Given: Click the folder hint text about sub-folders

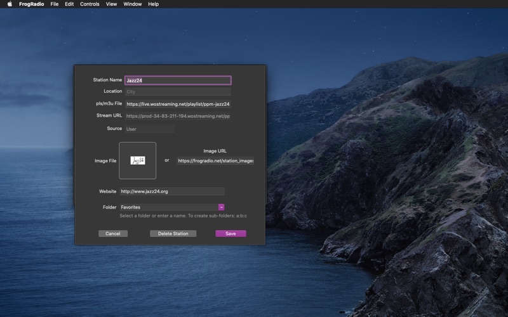Looking at the screenshot, I should (183, 216).
